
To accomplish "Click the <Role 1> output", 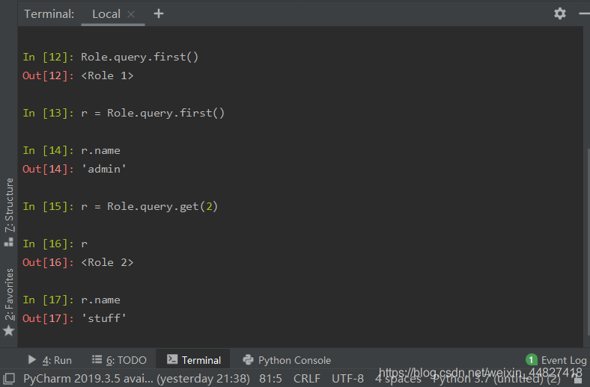I will tap(107, 75).
